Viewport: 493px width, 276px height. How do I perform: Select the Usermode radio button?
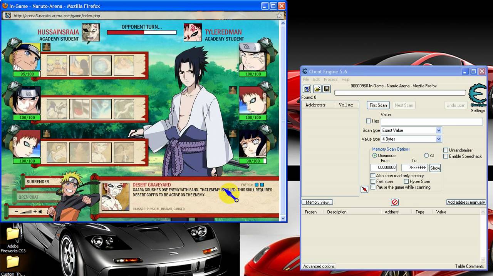pyautogui.click(x=374, y=156)
